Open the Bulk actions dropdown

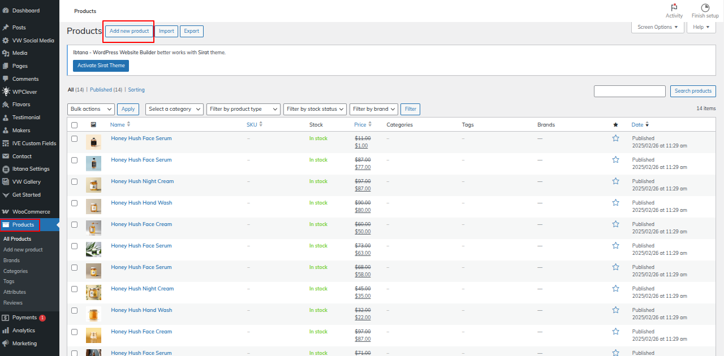click(x=90, y=109)
